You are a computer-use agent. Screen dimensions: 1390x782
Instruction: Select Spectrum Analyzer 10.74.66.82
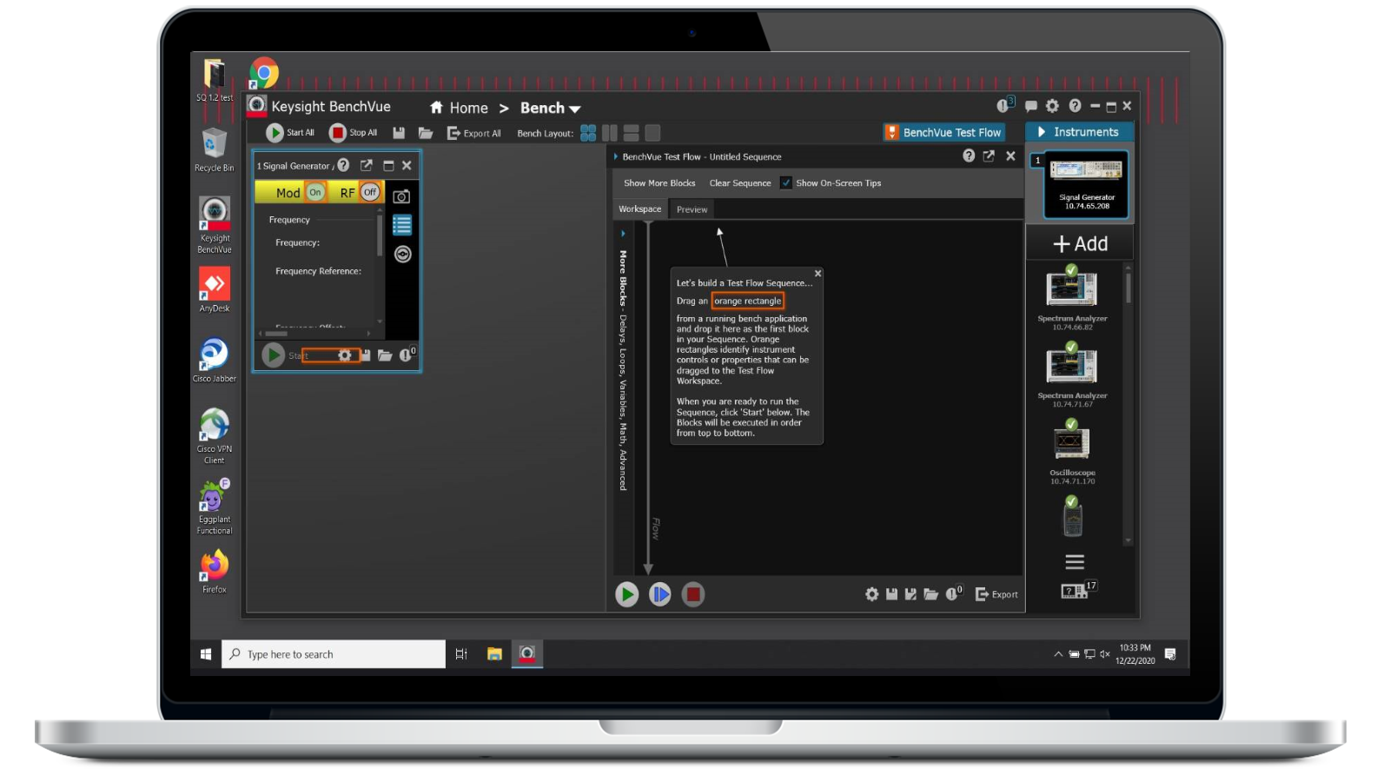coord(1072,298)
